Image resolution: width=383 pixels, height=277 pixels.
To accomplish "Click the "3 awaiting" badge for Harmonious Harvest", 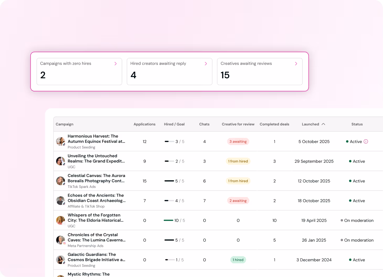I will click(x=238, y=141).
